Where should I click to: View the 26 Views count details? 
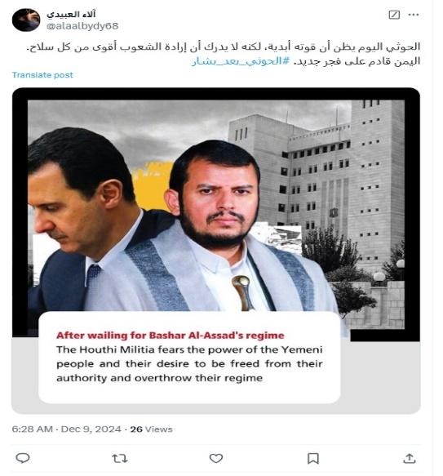[x=151, y=429]
